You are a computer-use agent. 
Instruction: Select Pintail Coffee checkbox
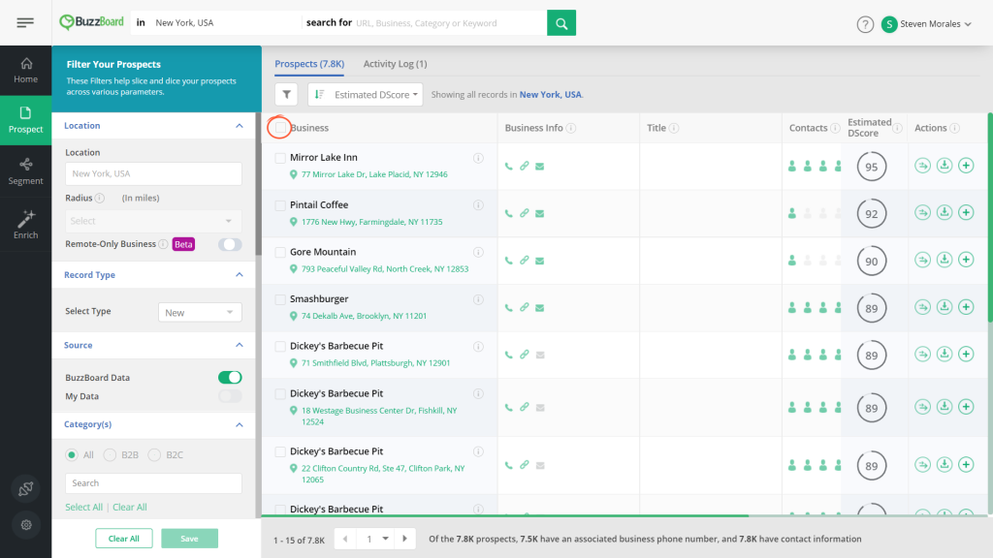point(280,205)
